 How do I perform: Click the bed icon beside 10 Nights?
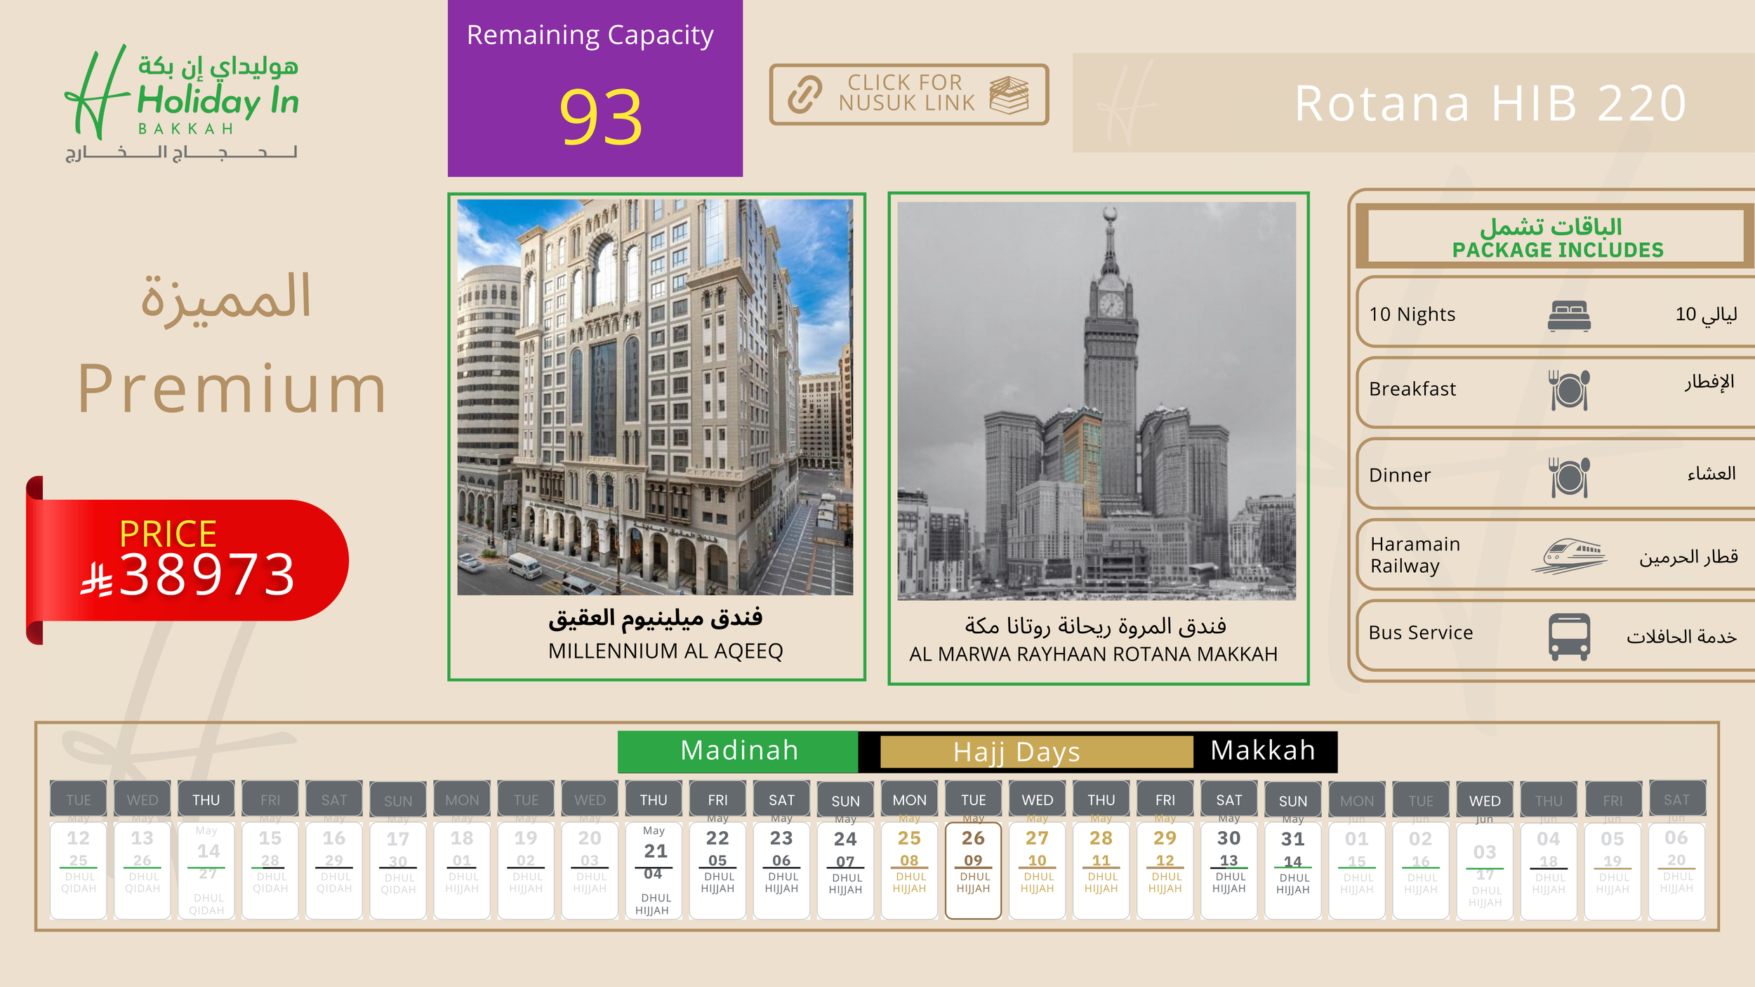1569,316
